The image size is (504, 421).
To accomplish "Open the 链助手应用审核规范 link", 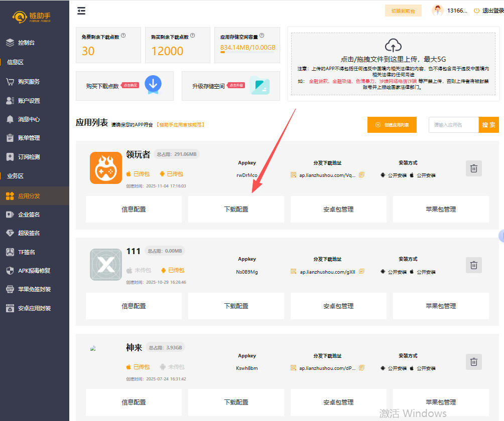I will click(180, 125).
